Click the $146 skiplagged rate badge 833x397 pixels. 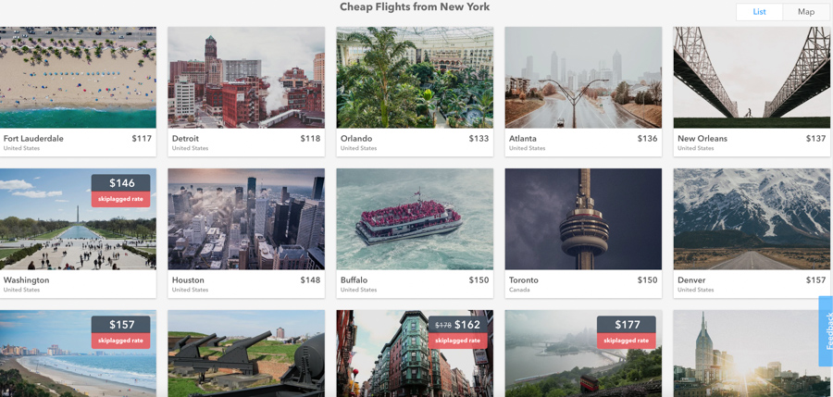pyautogui.click(x=120, y=191)
